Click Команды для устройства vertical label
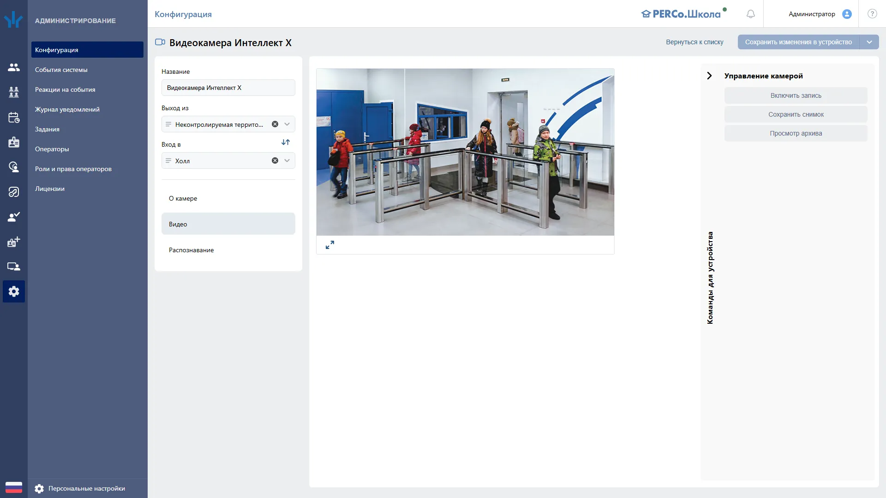Screen dimensions: 886x498 (710, 278)
